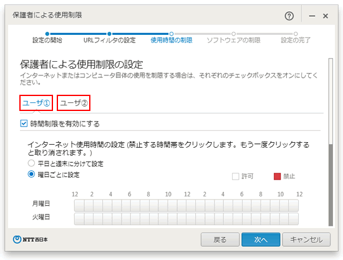The height and width of the screenshot is (260, 343).
Task: Switch to the ユーザ① tab
Action: [x=36, y=103]
